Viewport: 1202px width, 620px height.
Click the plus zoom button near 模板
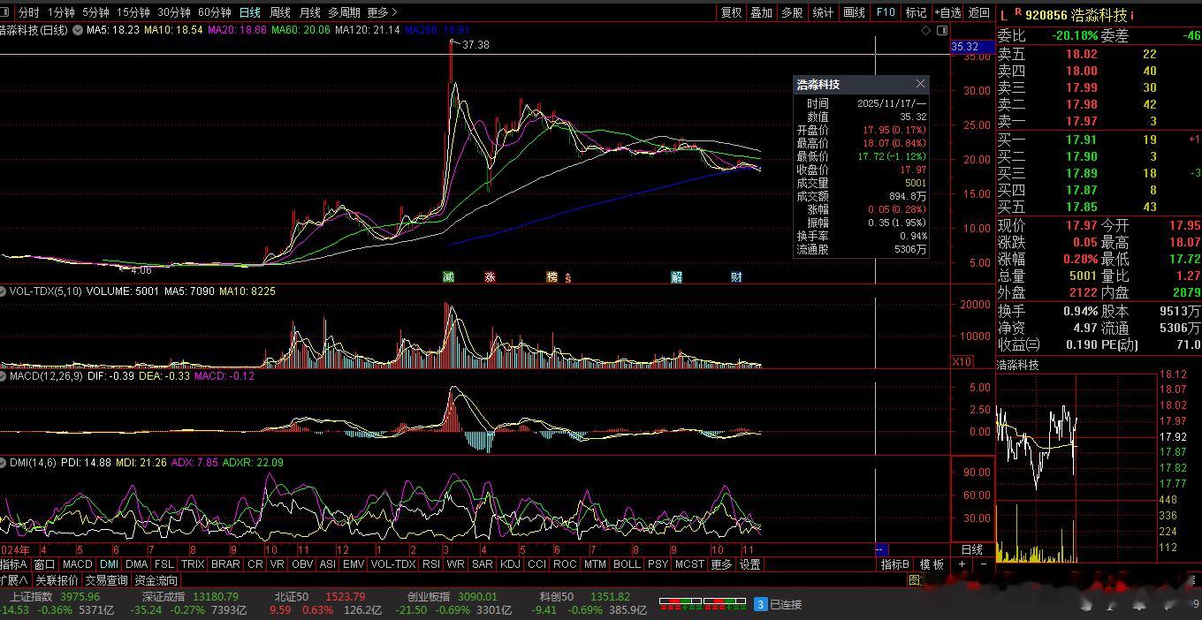pyautogui.click(x=962, y=563)
